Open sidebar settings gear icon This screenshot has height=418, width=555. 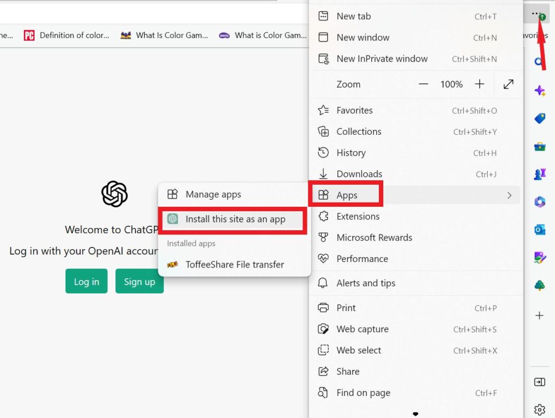[540, 409]
